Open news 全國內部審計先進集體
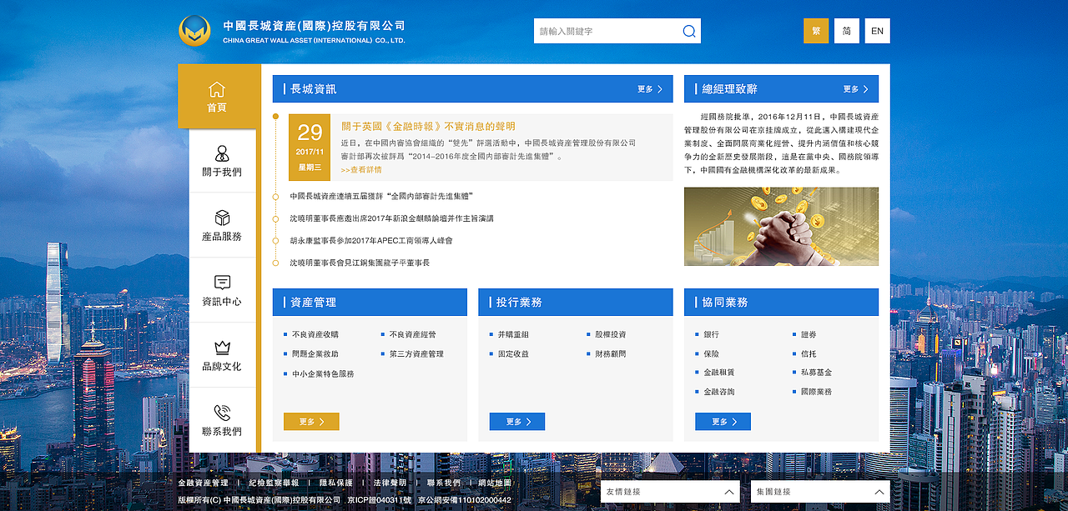The image size is (1068, 511). coord(382,196)
